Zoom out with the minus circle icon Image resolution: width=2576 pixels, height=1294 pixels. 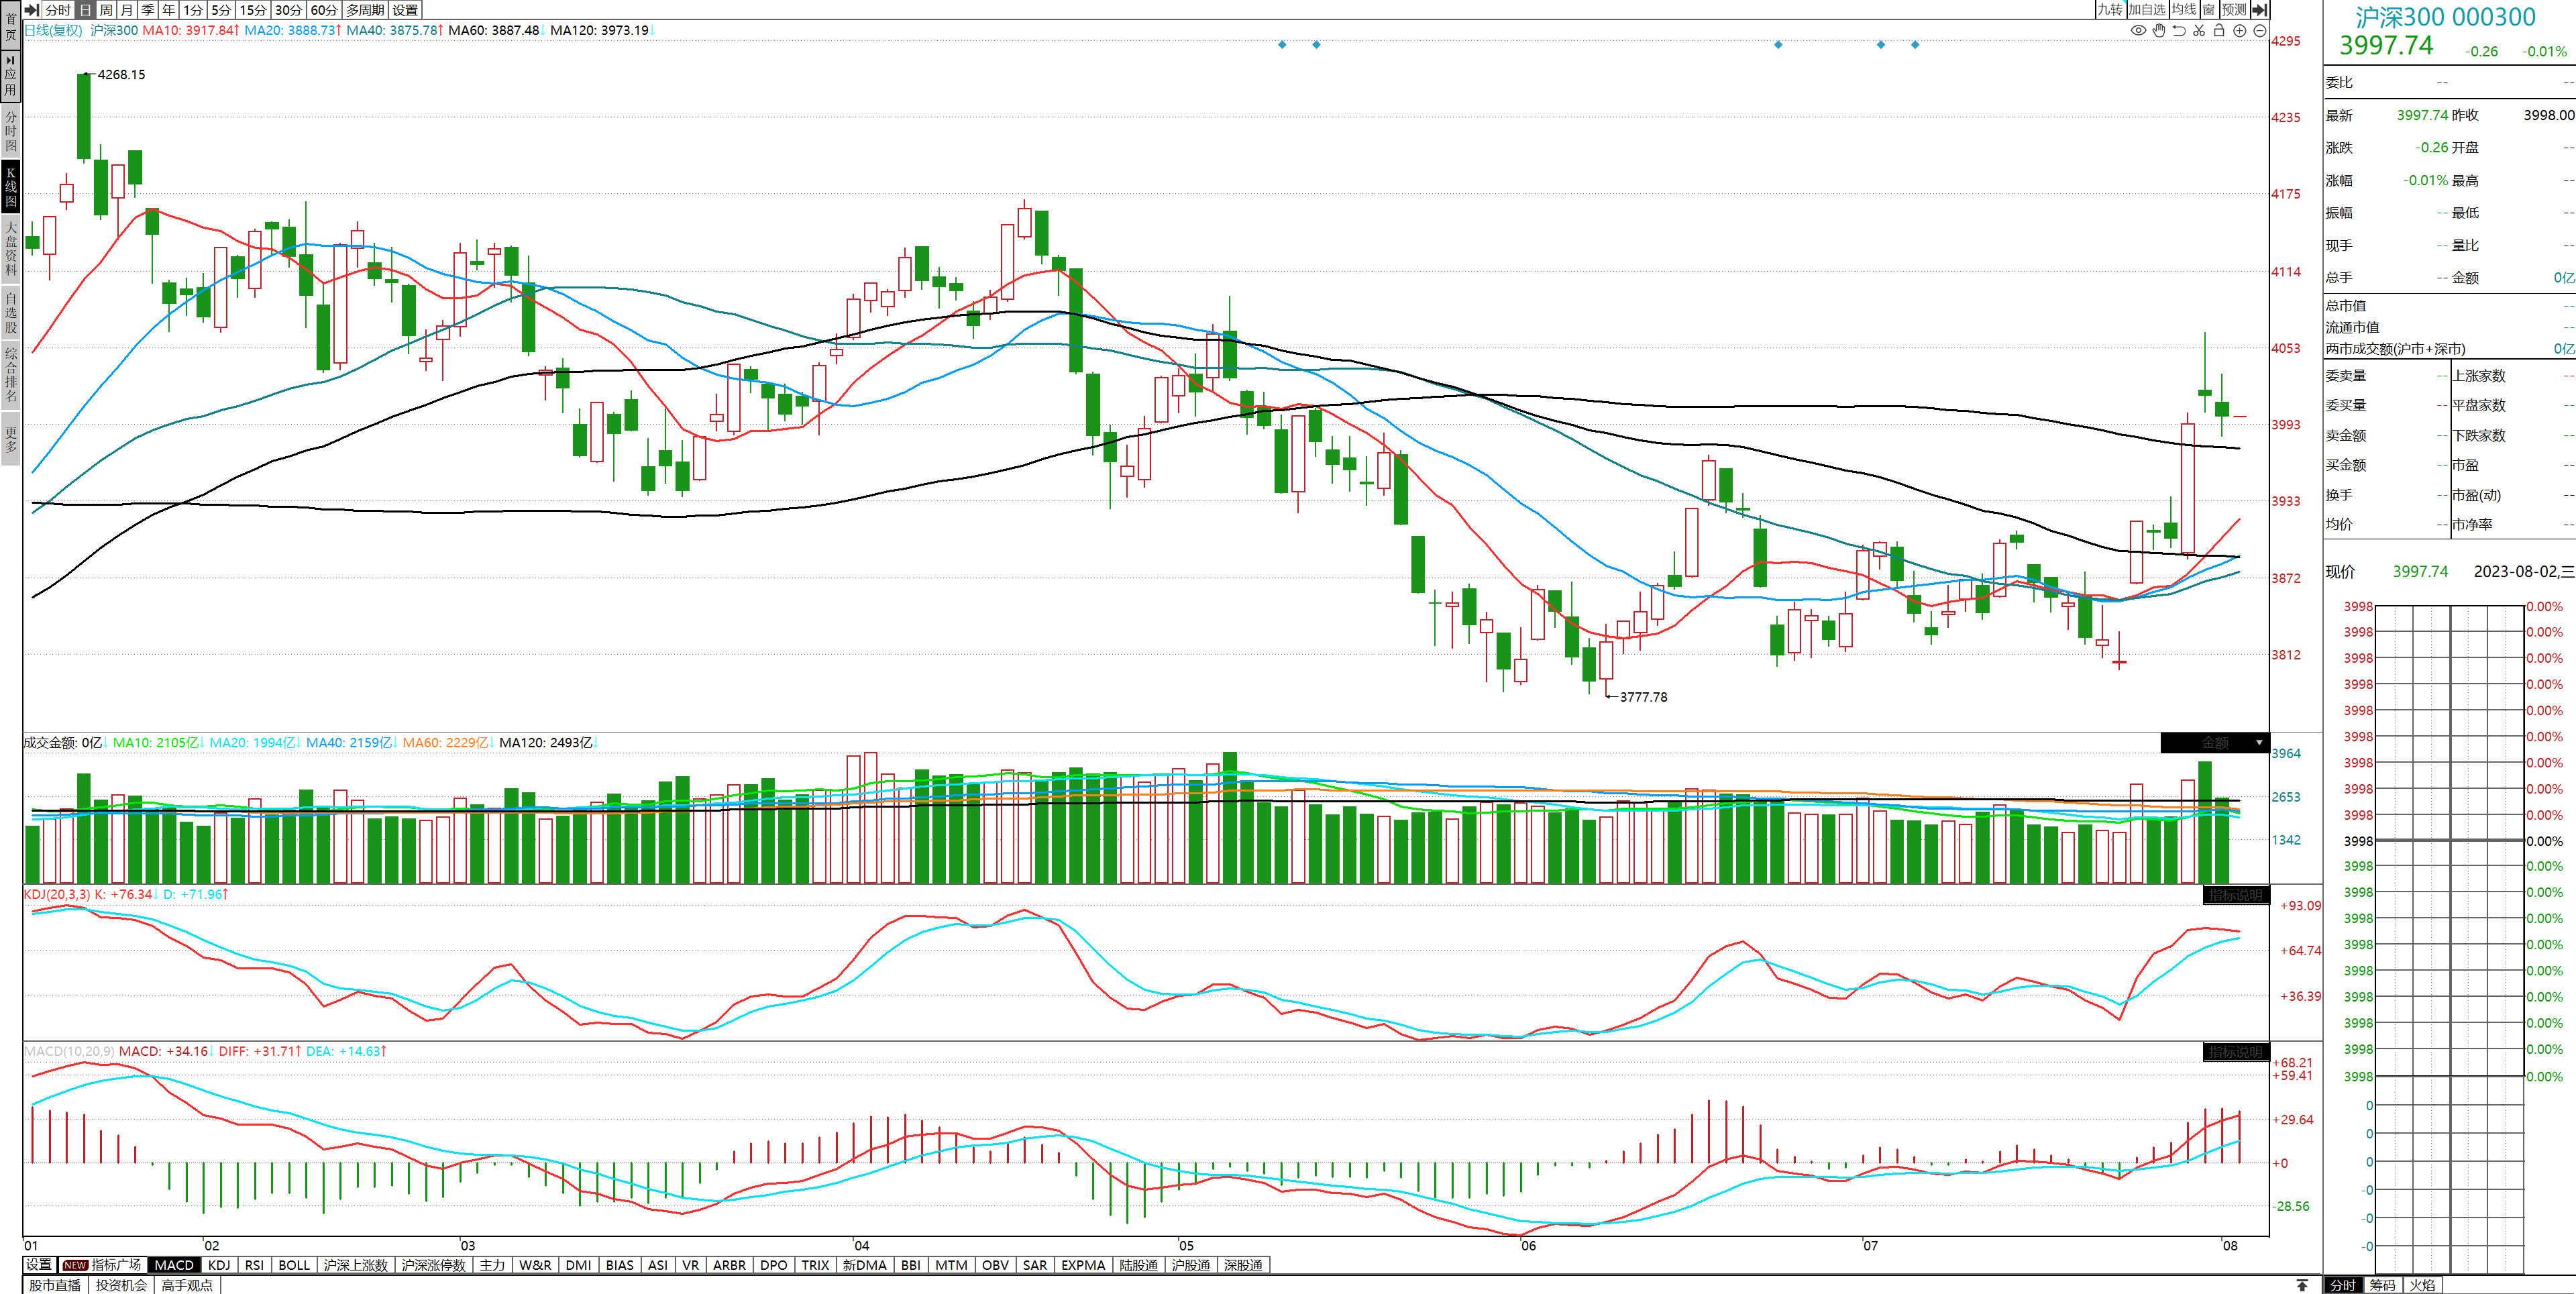[2260, 31]
